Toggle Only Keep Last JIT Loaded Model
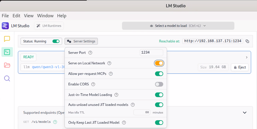This screenshot has width=257, height=129. [x=159, y=123]
